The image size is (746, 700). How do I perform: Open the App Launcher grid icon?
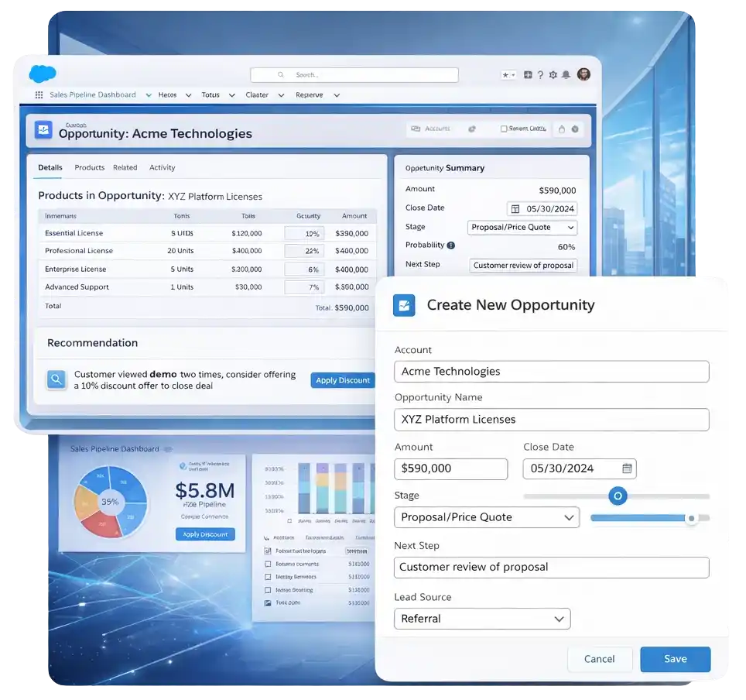(x=39, y=95)
